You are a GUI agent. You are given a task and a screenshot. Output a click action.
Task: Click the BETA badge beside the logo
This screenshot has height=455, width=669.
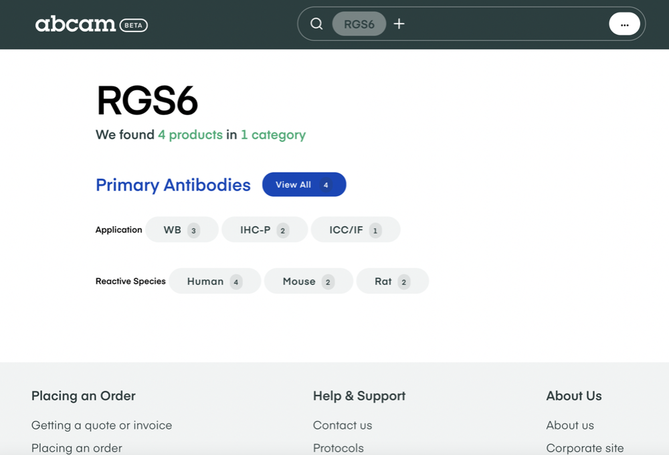coord(134,25)
